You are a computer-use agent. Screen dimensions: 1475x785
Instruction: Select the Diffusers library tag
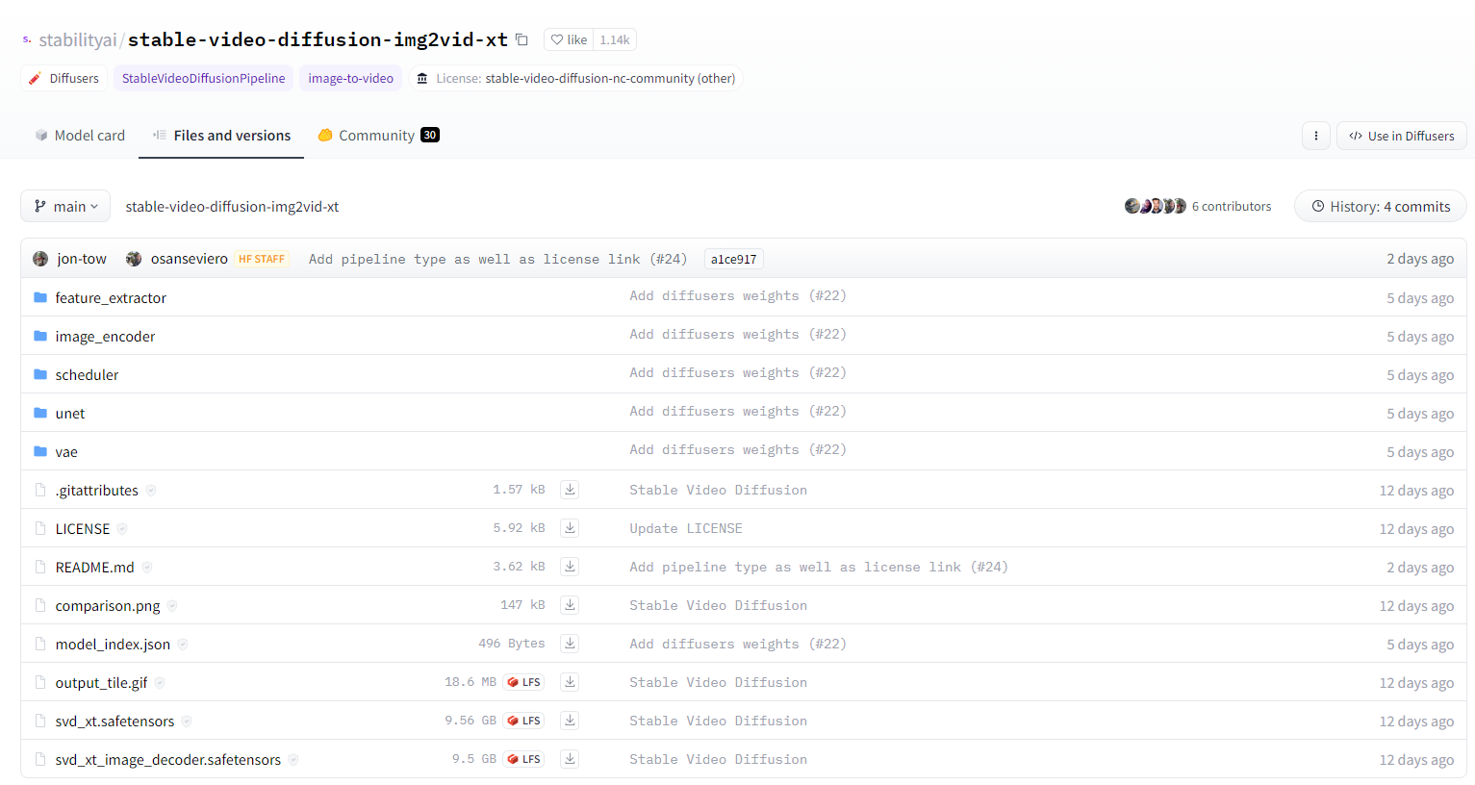pyautogui.click(x=64, y=78)
